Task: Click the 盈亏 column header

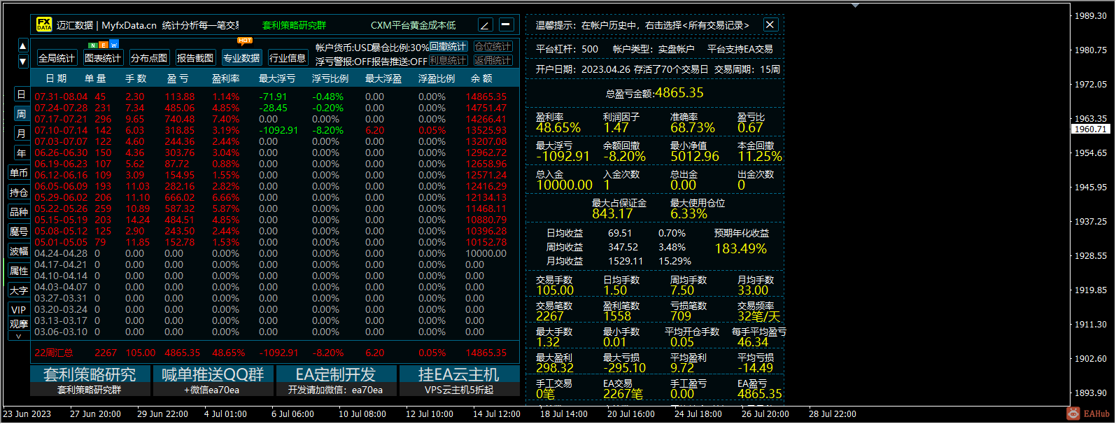Action: coord(178,78)
